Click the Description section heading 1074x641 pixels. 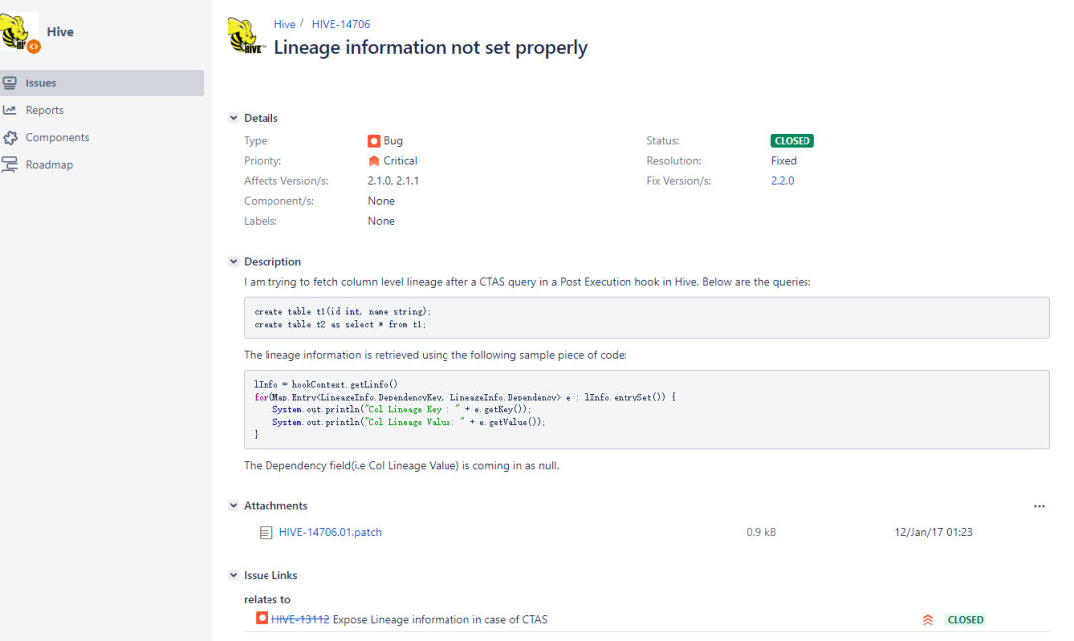coord(271,261)
